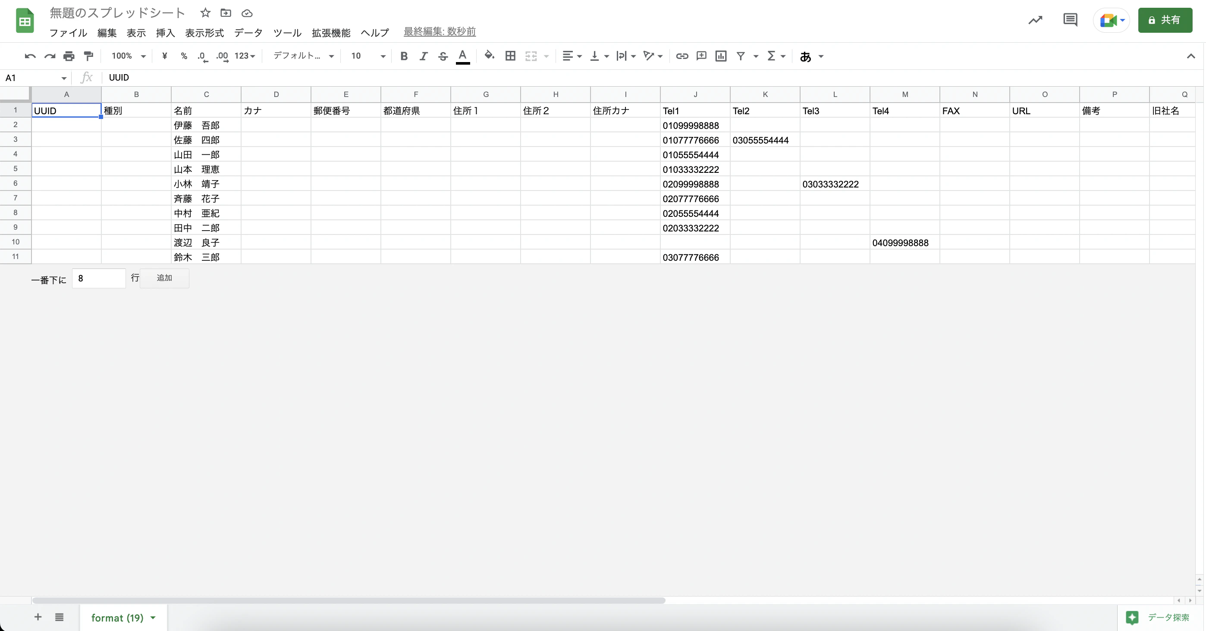Open the ファイル menu
Viewport: 1206px width, 631px height.
tap(68, 32)
